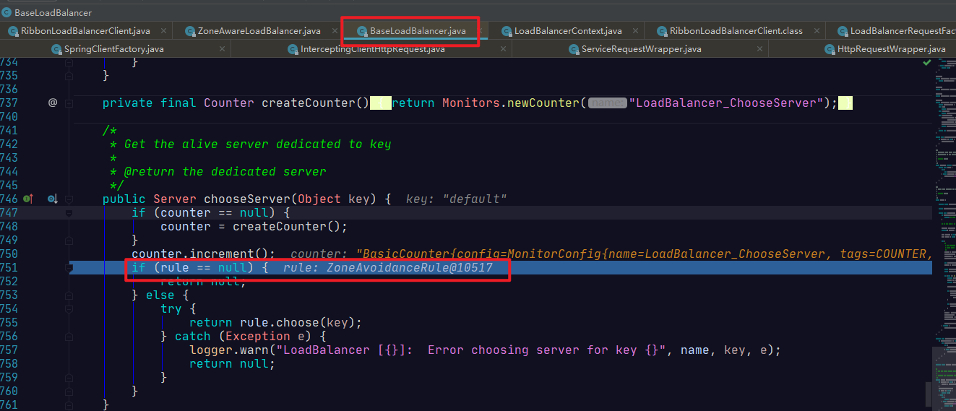Click the vertical scrollbar thumb in the editor
This screenshot has height=411, width=956.
(929, 394)
